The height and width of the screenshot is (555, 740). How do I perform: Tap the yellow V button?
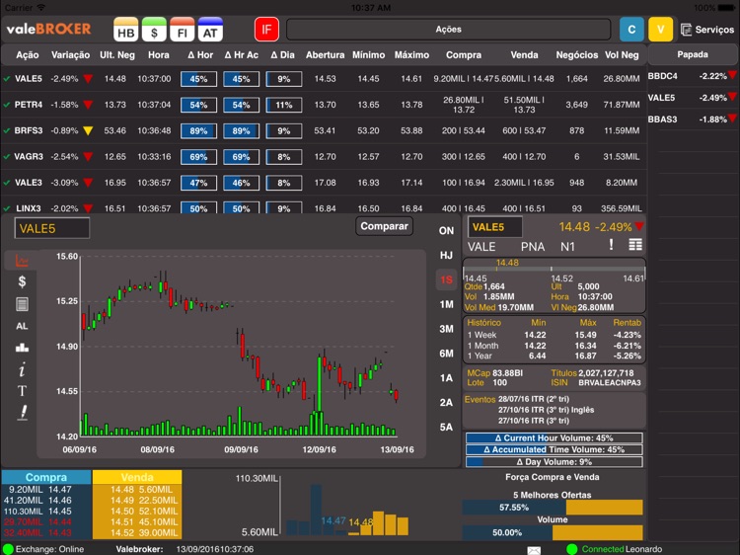[660, 30]
